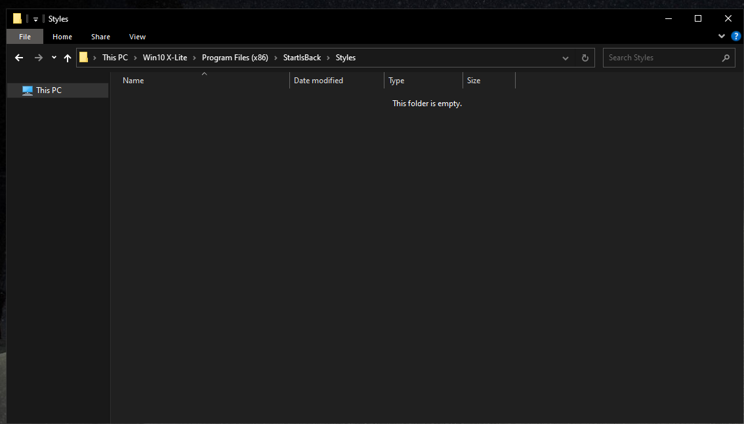Refresh the Styles folder
Viewport: 744px width, 424px height.
pos(585,58)
